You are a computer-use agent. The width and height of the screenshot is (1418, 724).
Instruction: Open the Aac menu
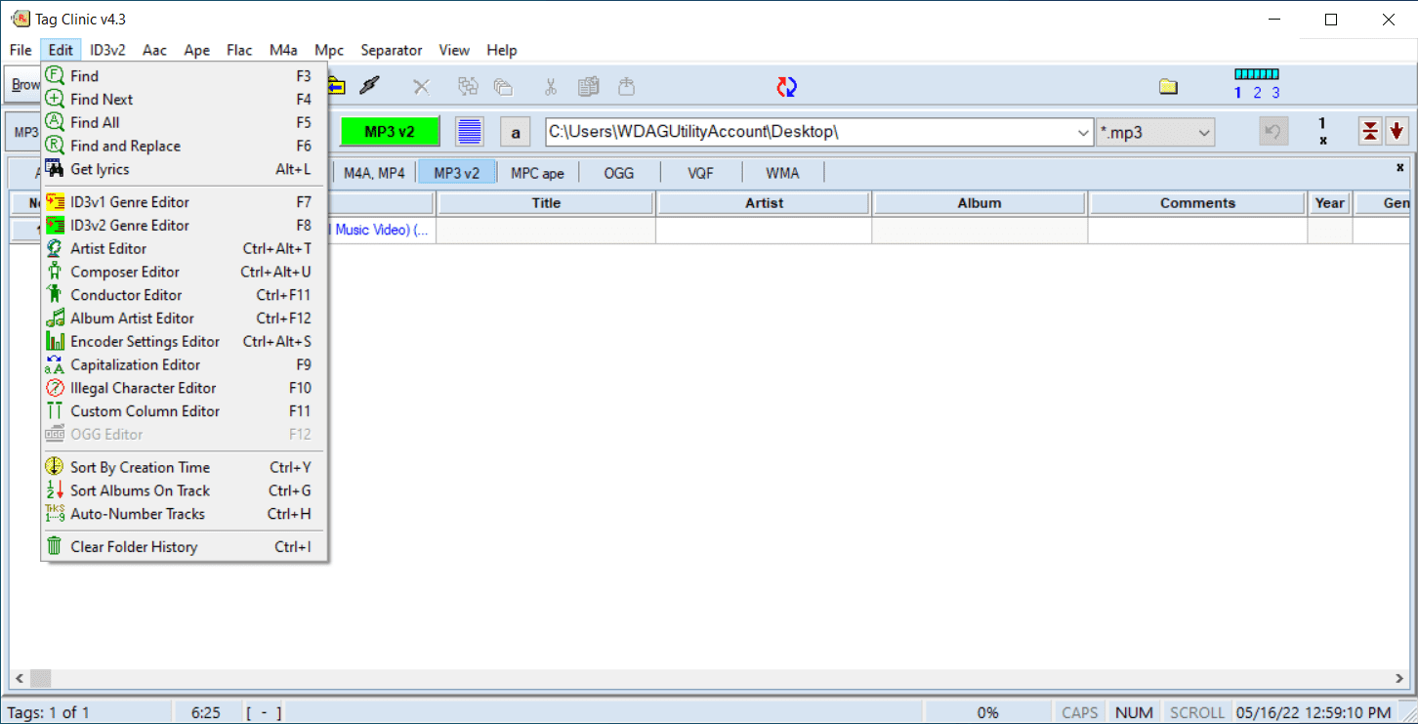(x=154, y=50)
